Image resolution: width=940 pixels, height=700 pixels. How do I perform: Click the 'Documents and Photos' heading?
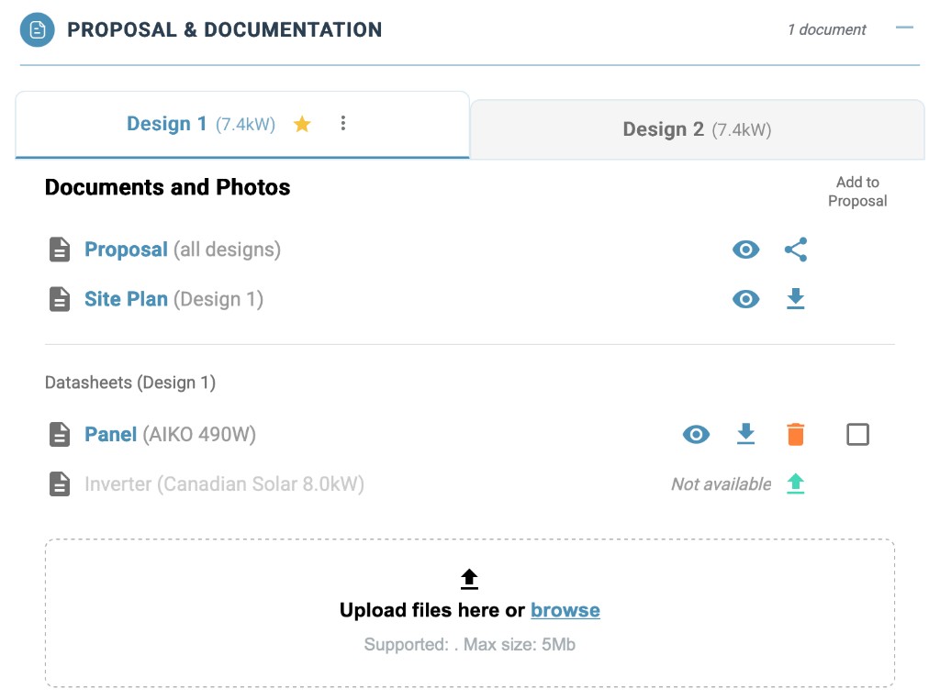point(167,187)
